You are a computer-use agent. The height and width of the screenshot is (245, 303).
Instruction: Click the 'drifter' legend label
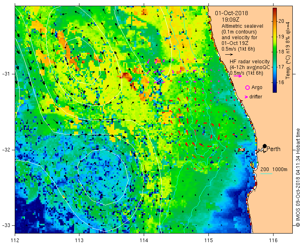(256, 97)
